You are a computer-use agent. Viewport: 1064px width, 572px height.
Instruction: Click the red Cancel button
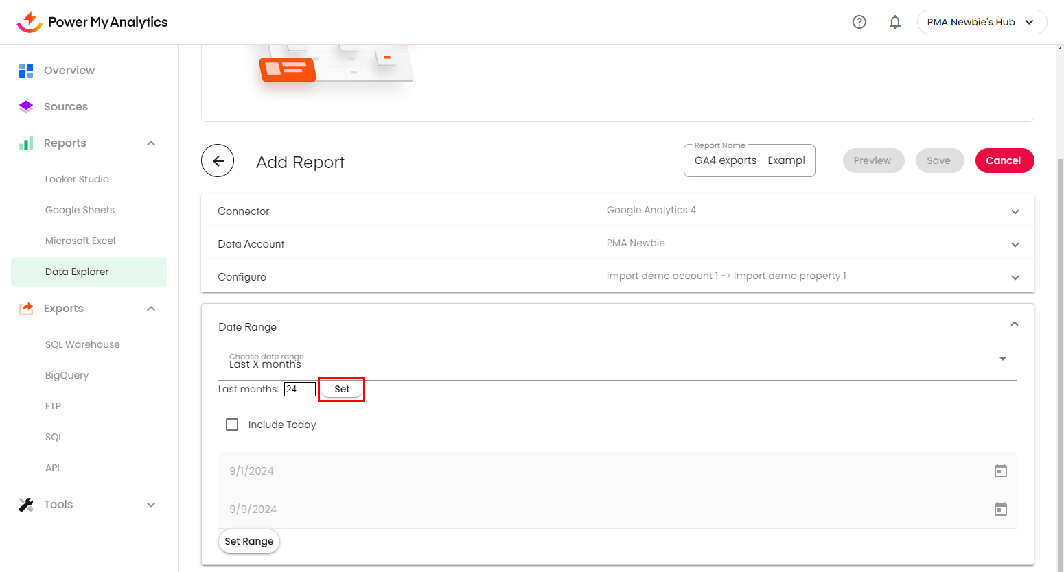tap(1004, 160)
